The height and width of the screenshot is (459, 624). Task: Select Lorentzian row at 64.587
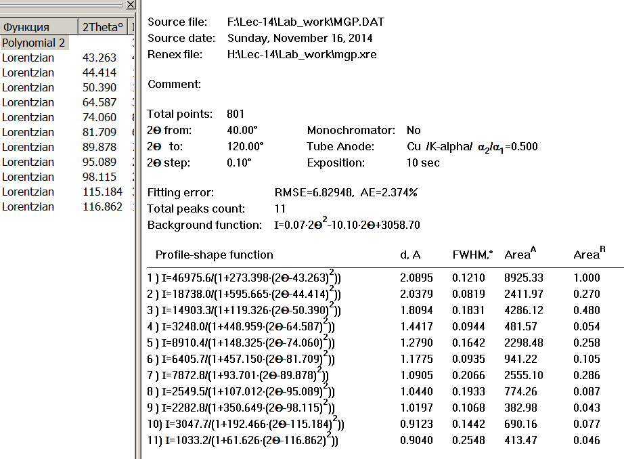[66, 102]
